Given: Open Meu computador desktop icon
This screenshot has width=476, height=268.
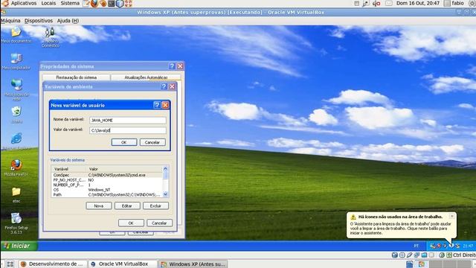Looking at the screenshot, I should [x=16, y=61].
